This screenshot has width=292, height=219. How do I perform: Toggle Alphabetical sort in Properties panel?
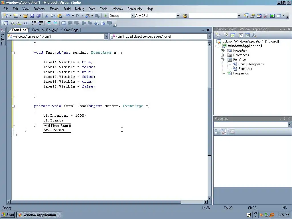224,132
